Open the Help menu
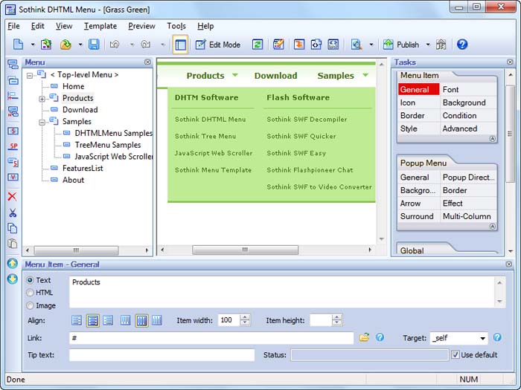This screenshot has height=390, width=521. coord(205,26)
